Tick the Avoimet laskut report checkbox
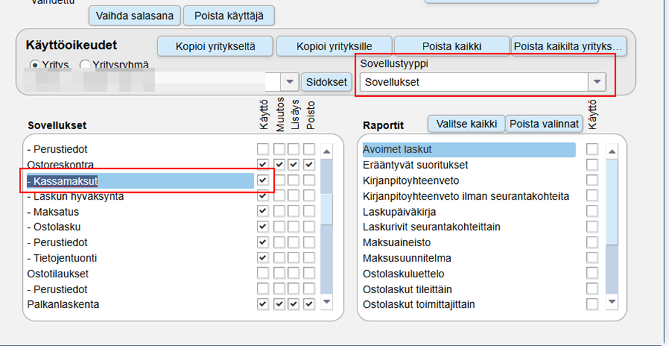This screenshot has height=346, width=669. tap(592, 149)
